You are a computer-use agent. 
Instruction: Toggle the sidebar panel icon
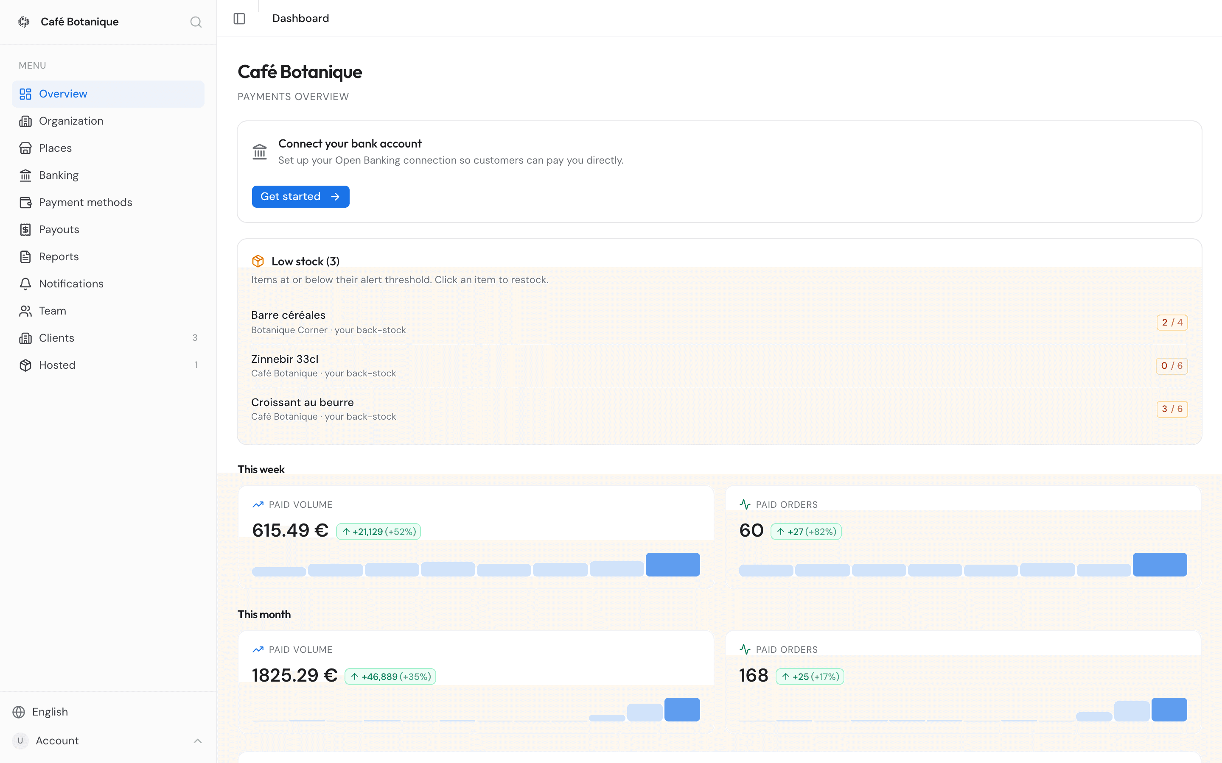pos(239,19)
